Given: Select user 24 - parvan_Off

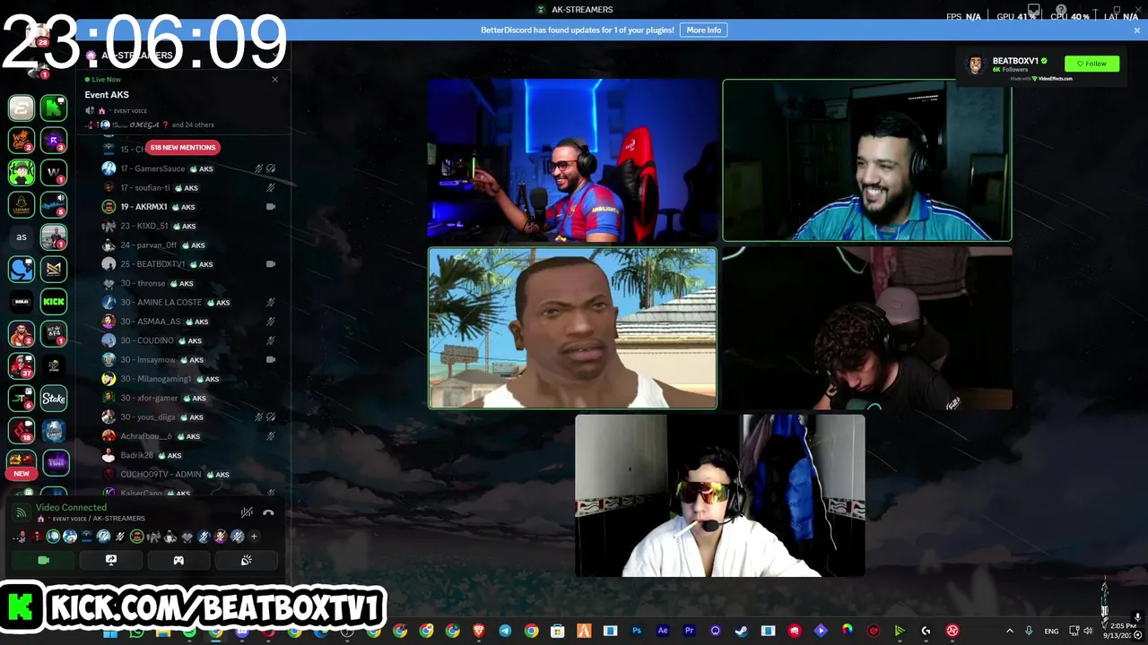Looking at the screenshot, I should 188,245.
